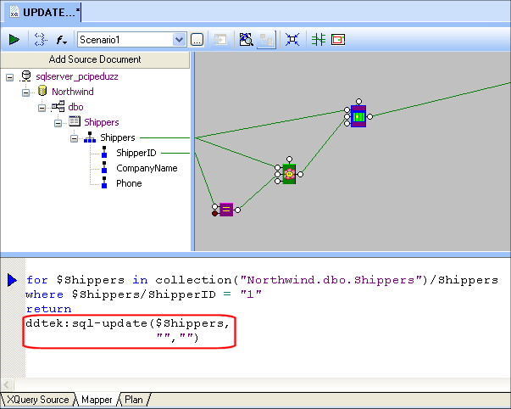This screenshot has width=511, height=409.
Task: Switch to the XQuery Source tab
Action: coord(38,400)
